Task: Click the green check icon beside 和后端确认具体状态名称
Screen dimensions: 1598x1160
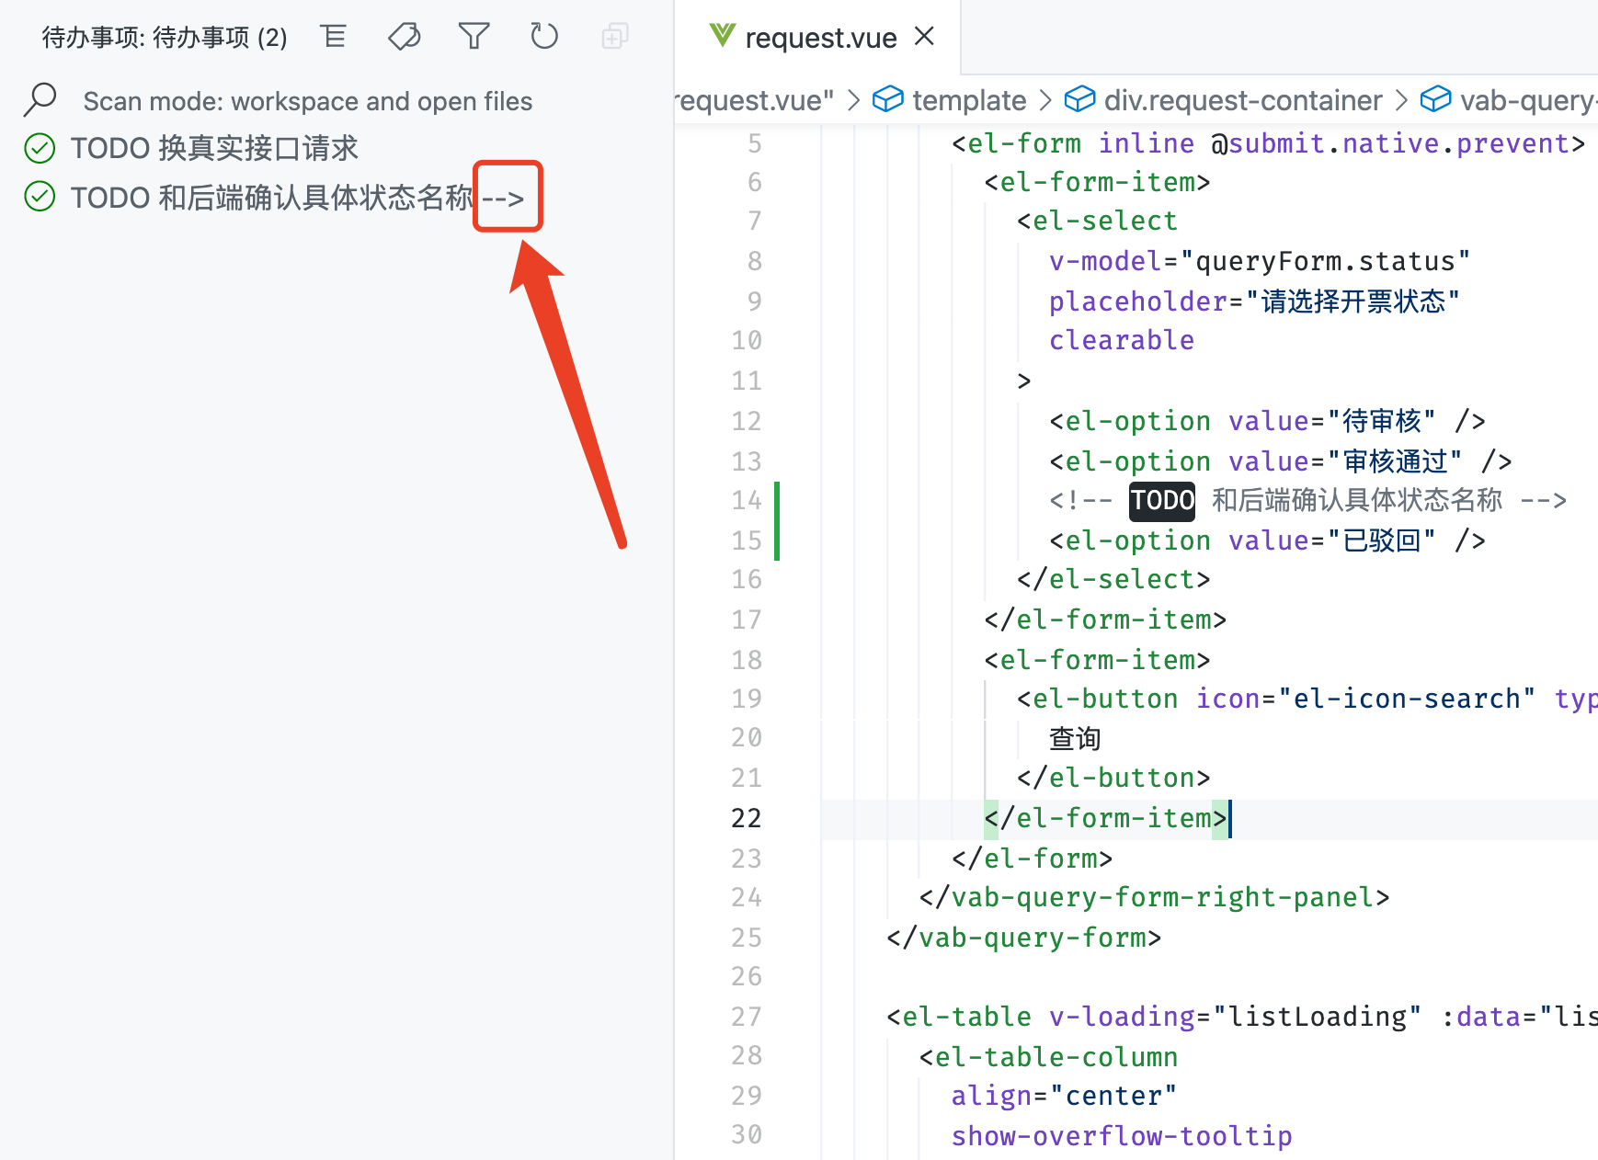Action: tap(40, 197)
